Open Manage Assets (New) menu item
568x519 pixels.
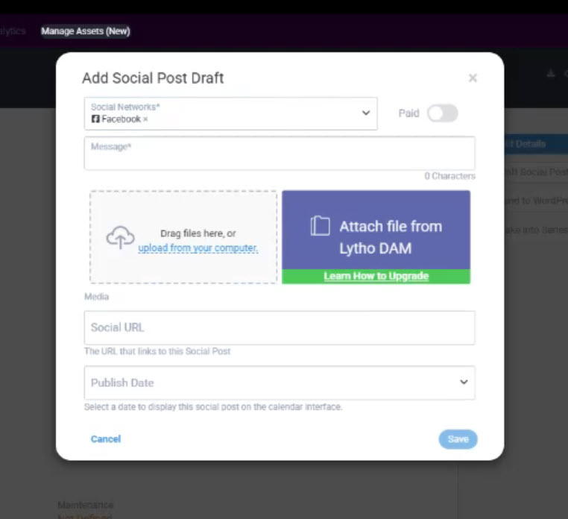click(86, 31)
